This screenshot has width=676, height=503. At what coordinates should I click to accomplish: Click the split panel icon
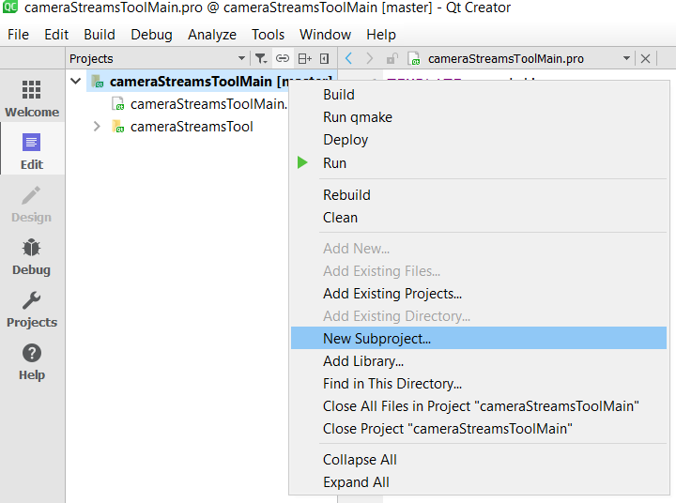305,58
